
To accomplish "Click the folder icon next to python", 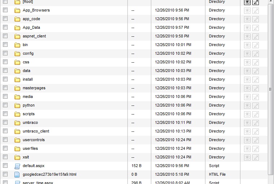I will pyautogui.click(x=17, y=106).
